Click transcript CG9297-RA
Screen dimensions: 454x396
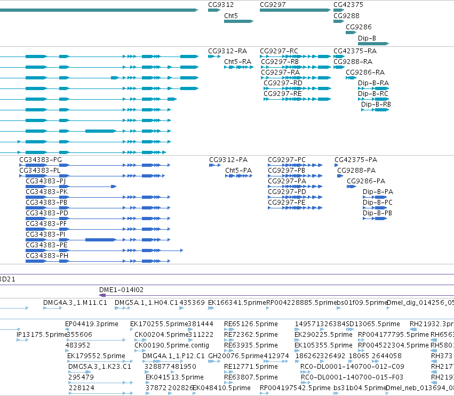[x=280, y=72]
